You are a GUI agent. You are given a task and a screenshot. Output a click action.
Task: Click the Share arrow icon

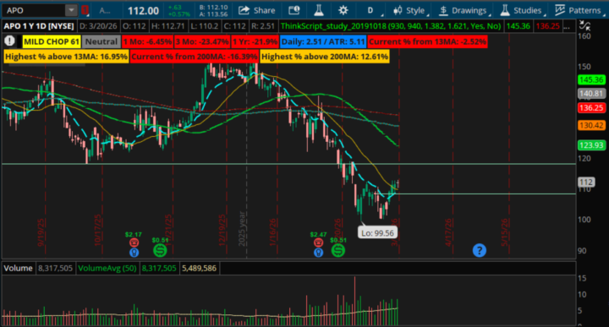point(244,10)
